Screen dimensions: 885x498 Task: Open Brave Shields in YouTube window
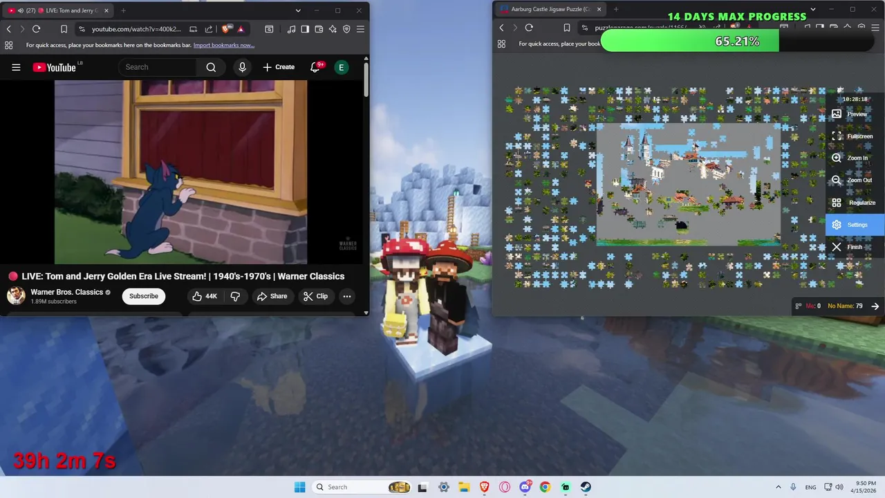pyautogui.click(x=226, y=29)
